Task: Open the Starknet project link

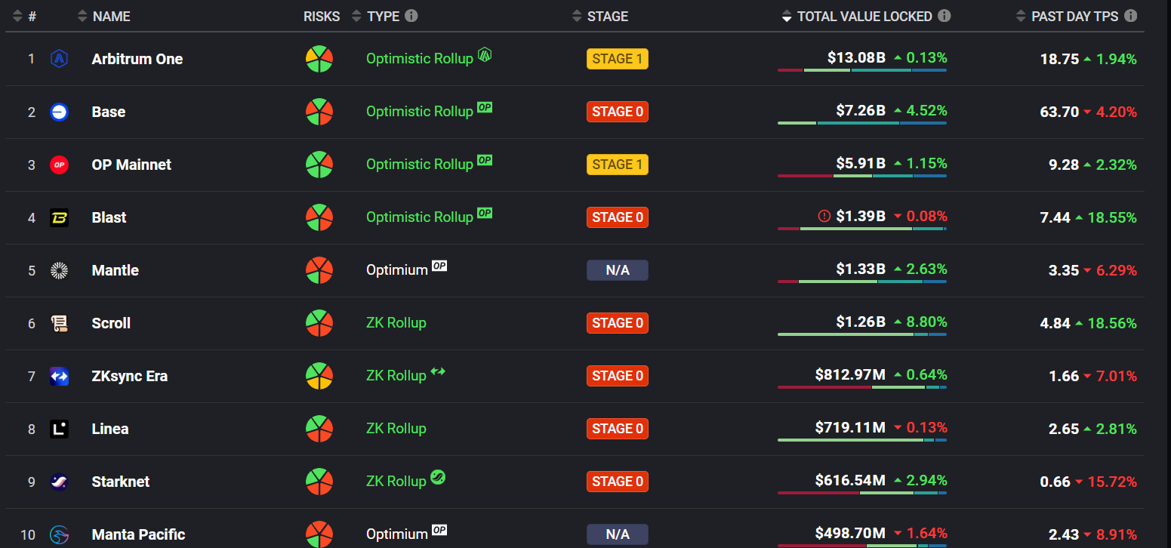Action: (120, 482)
